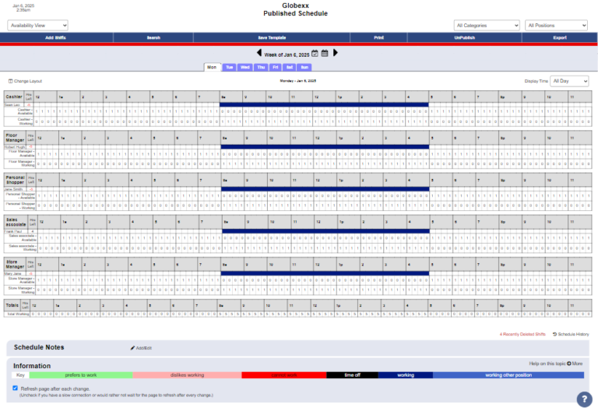Screen dimensions: 598x411
Task: Expand the All Categories dropdown
Action: (487, 26)
